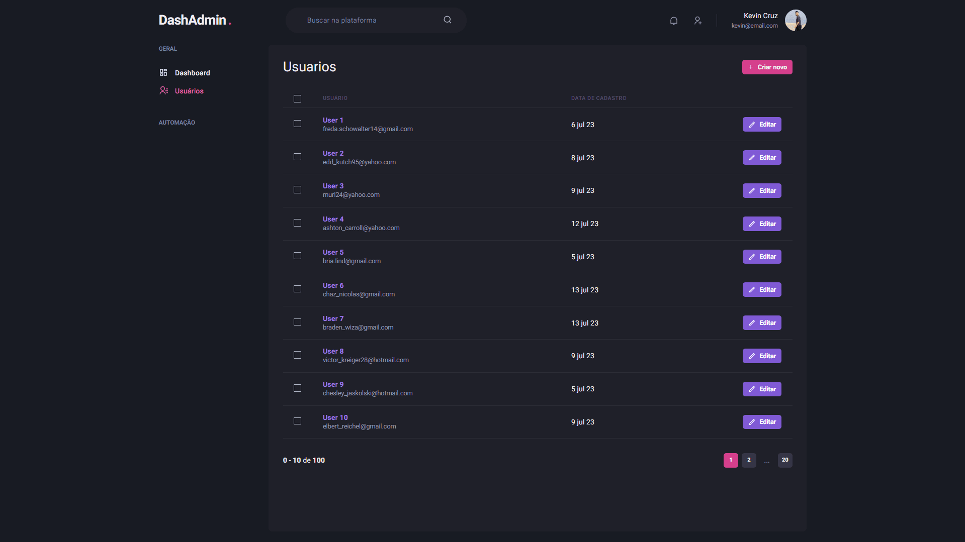
Task: Click the pencil icon for User 10
Action: point(752,422)
